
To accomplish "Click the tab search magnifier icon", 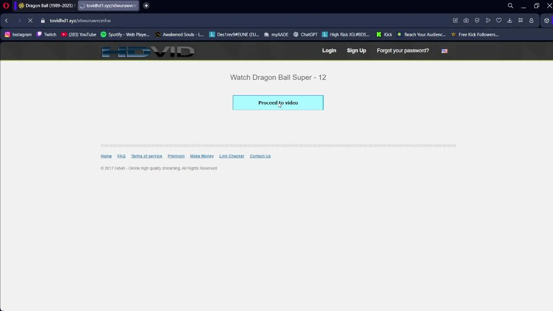I will [x=510, y=6].
